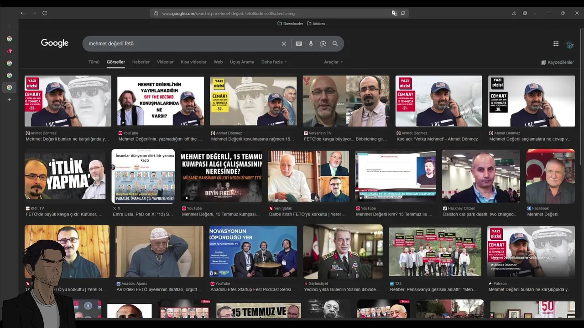This screenshot has width=584, height=328.
Task: Expand the Araçlar dropdown
Action: 333,62
